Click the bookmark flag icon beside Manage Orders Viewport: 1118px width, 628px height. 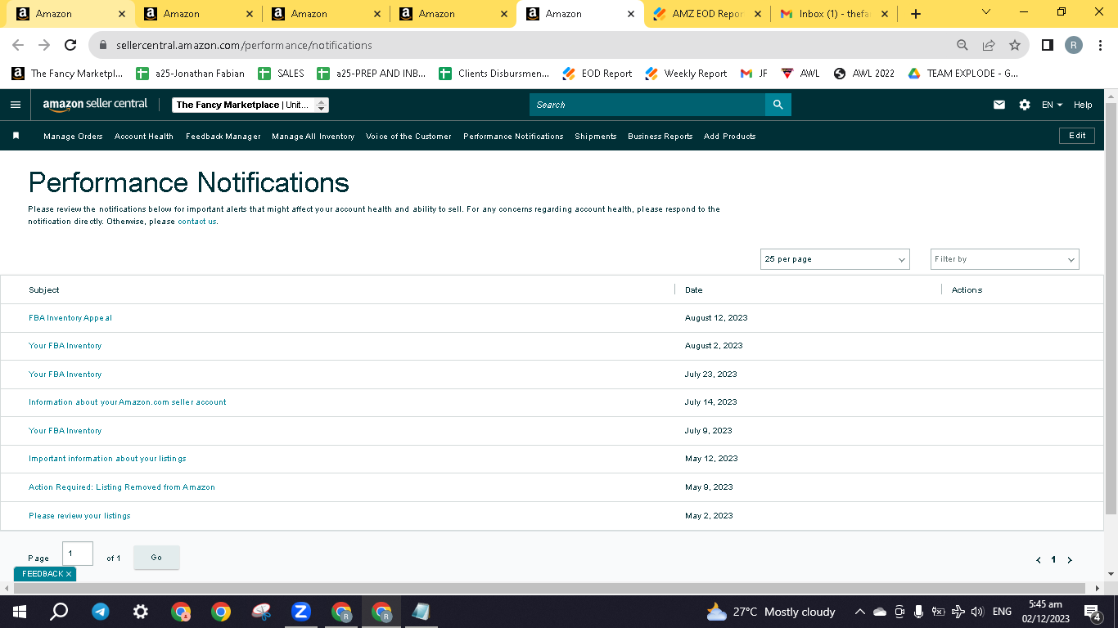pyautogui.click(x=16, y=136)
